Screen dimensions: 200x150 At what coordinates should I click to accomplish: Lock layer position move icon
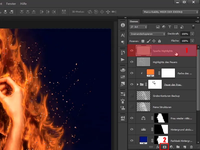click(154, 41)
